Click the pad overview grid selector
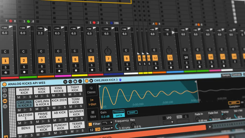 click(x=12, y=112)
